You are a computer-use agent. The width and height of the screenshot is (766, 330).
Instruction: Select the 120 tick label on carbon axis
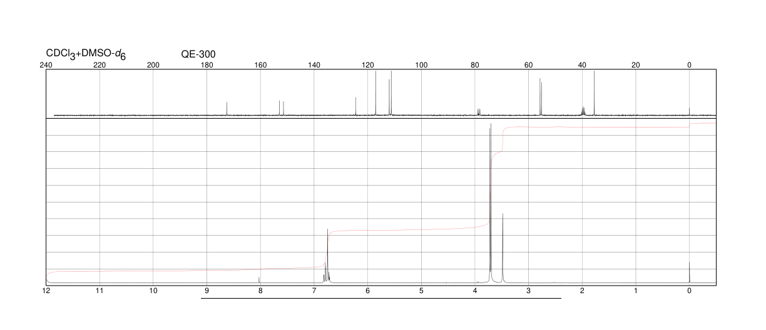[x=367, y=65]
